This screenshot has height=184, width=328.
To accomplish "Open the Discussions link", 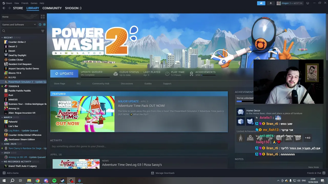I will pyautogui.click(x=127, y=84).
